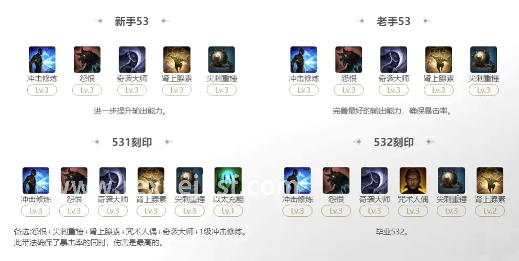
Task: Select 肾上腺素 icon in 老手53 section
Action: (438, 60)
